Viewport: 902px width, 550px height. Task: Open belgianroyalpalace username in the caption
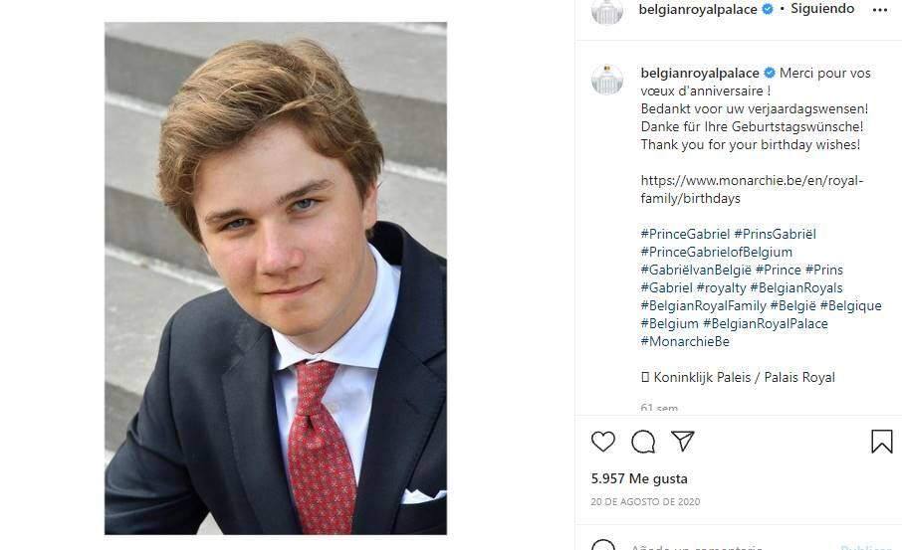[699, 74]
